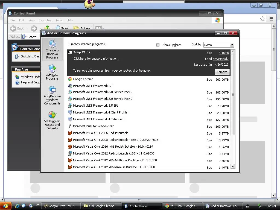Click the .NET Framework 4 Client Profile icon
Image resolution: width=280 pixels, height=210 pixels.
70,112
